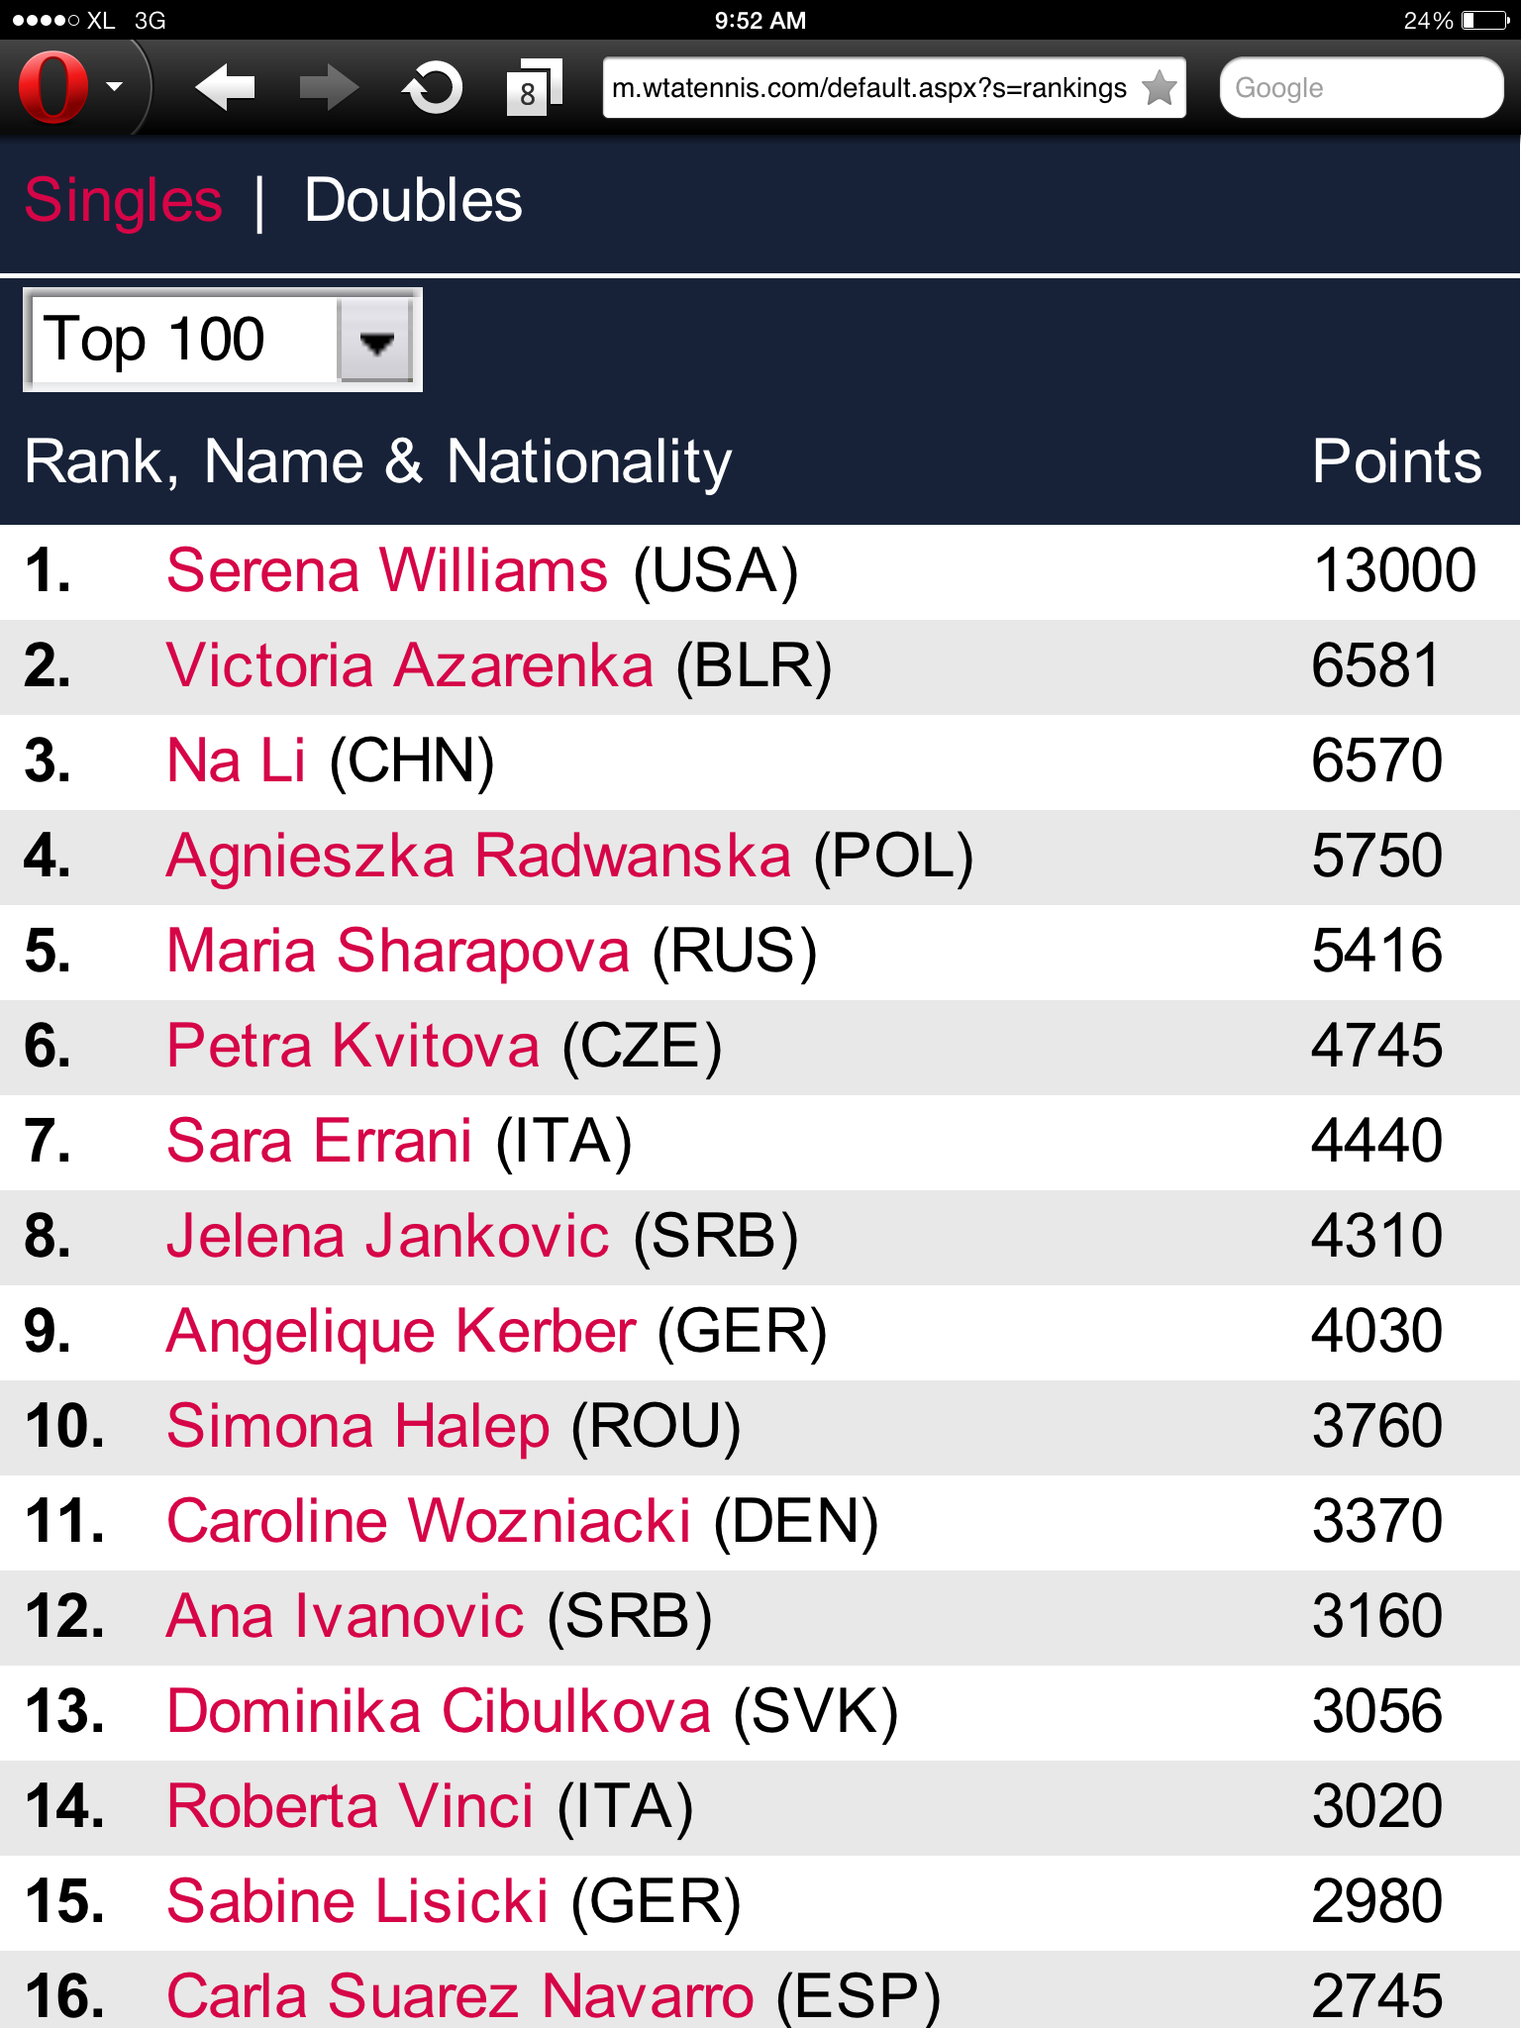Switch to the Doubles tab
The image size is (1521, 2028).
413,200
